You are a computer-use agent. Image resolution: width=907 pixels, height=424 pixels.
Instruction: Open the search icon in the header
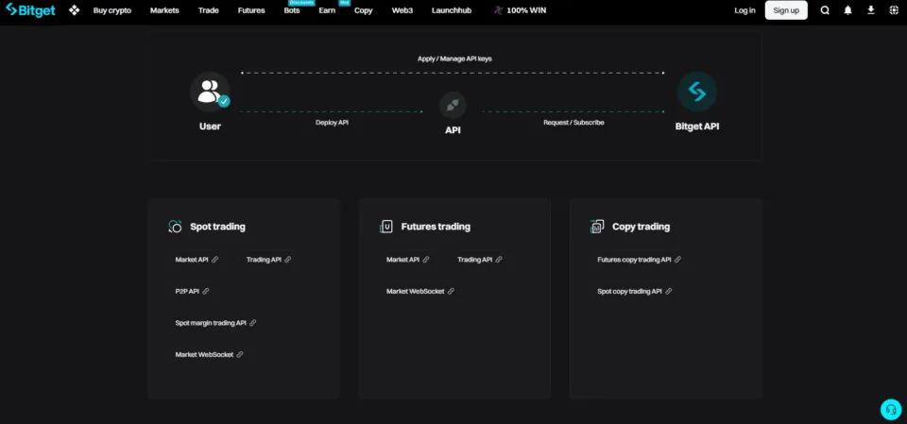pyautogui.click(x=825, y=10)
